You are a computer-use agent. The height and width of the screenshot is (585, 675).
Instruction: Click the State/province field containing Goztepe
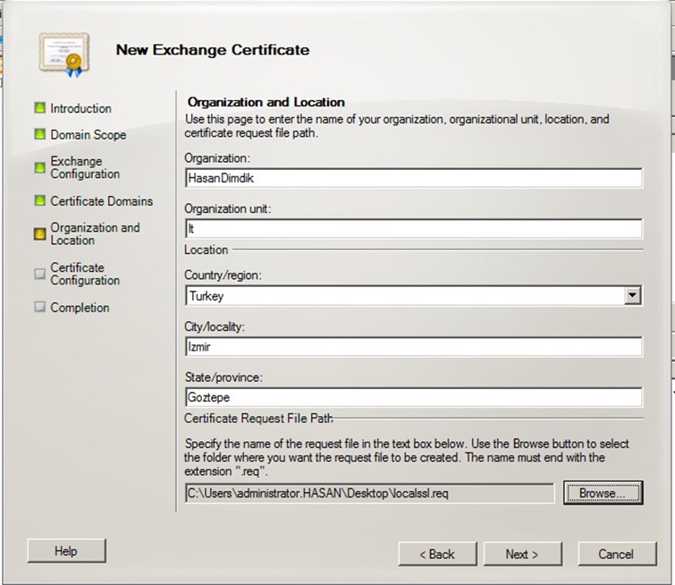point(414,397)
